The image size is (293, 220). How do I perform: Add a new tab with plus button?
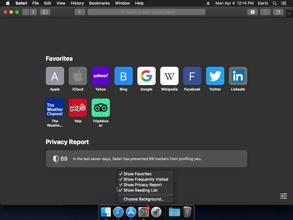point(289,14)
